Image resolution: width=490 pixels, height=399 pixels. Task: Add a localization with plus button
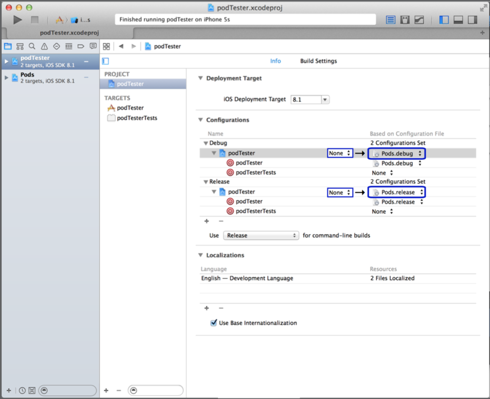click(x=206, y=308)
